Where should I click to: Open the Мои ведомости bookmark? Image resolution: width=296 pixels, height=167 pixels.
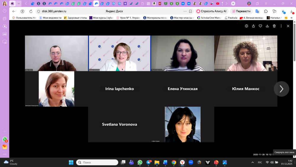[x=50, y=18]
